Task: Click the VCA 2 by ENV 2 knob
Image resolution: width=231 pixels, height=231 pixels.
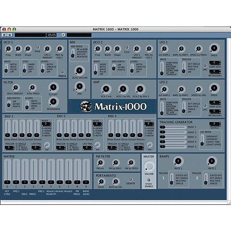Action: (140, 89)
